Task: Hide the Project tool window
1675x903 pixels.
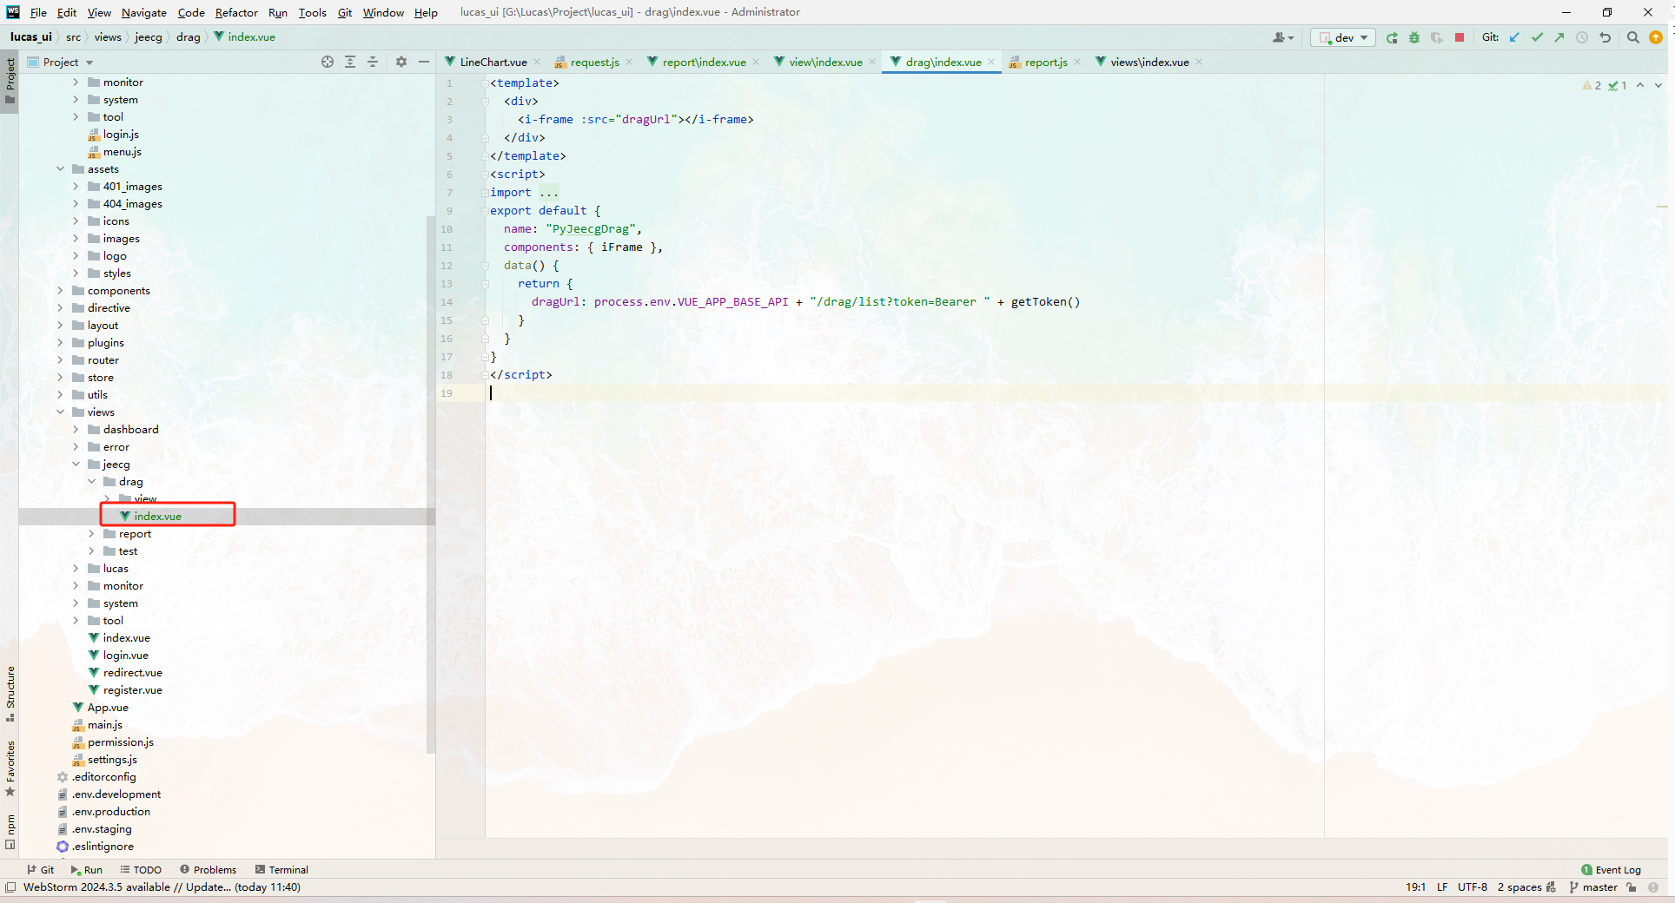Action: coord(424,62)
